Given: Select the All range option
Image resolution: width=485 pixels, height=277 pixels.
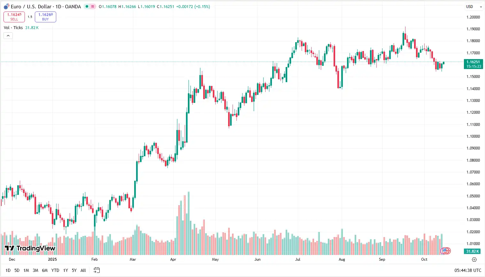Looking at the screenshot, I should coord(83,270).
